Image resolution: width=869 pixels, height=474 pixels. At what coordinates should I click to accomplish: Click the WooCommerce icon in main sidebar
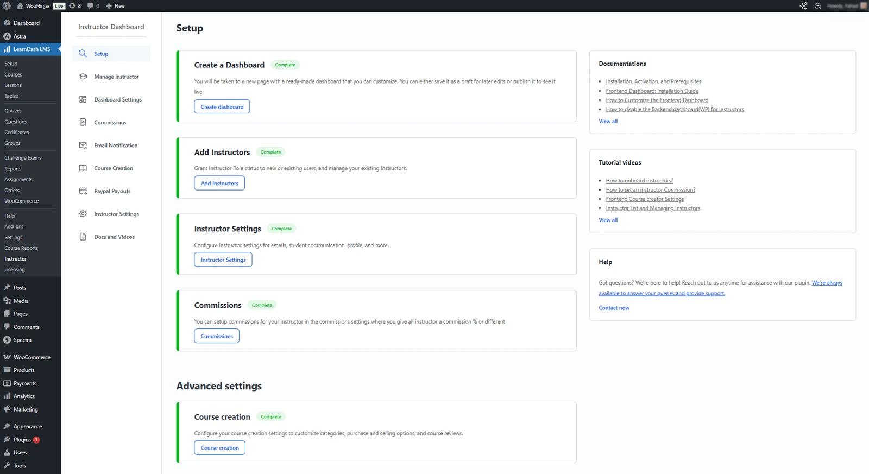7,357
